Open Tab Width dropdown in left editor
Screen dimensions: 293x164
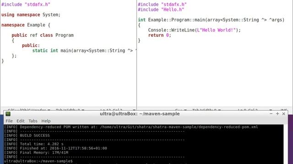tap(70, 110)
